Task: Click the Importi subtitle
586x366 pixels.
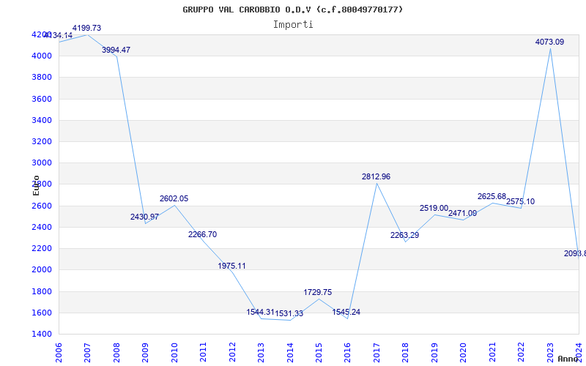Action: point(293,25)
